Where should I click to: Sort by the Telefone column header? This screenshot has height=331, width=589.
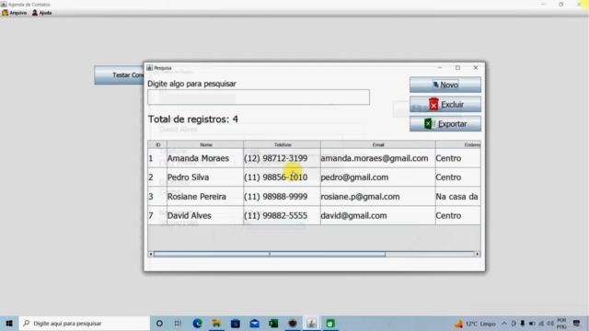pyautogui.click(x=283, y=145)
